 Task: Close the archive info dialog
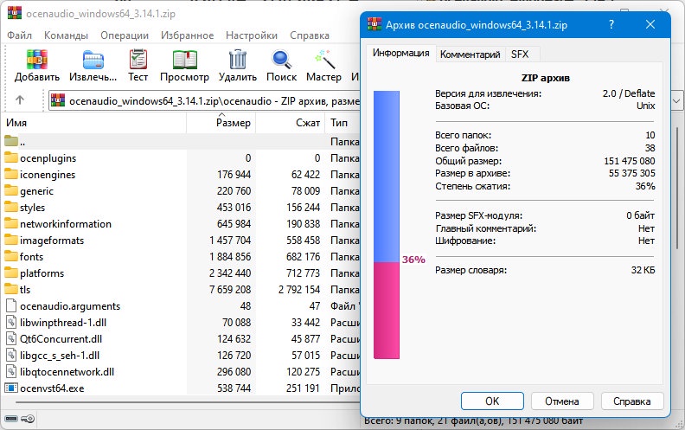650,24
